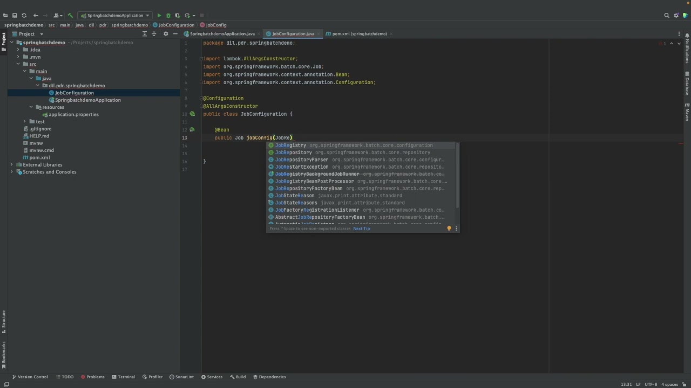
Task: Run the application with green play icon
Action: point(159,15)
